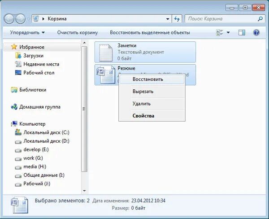The image size is (269, 219).
Task: Expand the address bar breadcrumb arrow before Корзина
Action: coord(43,19)
